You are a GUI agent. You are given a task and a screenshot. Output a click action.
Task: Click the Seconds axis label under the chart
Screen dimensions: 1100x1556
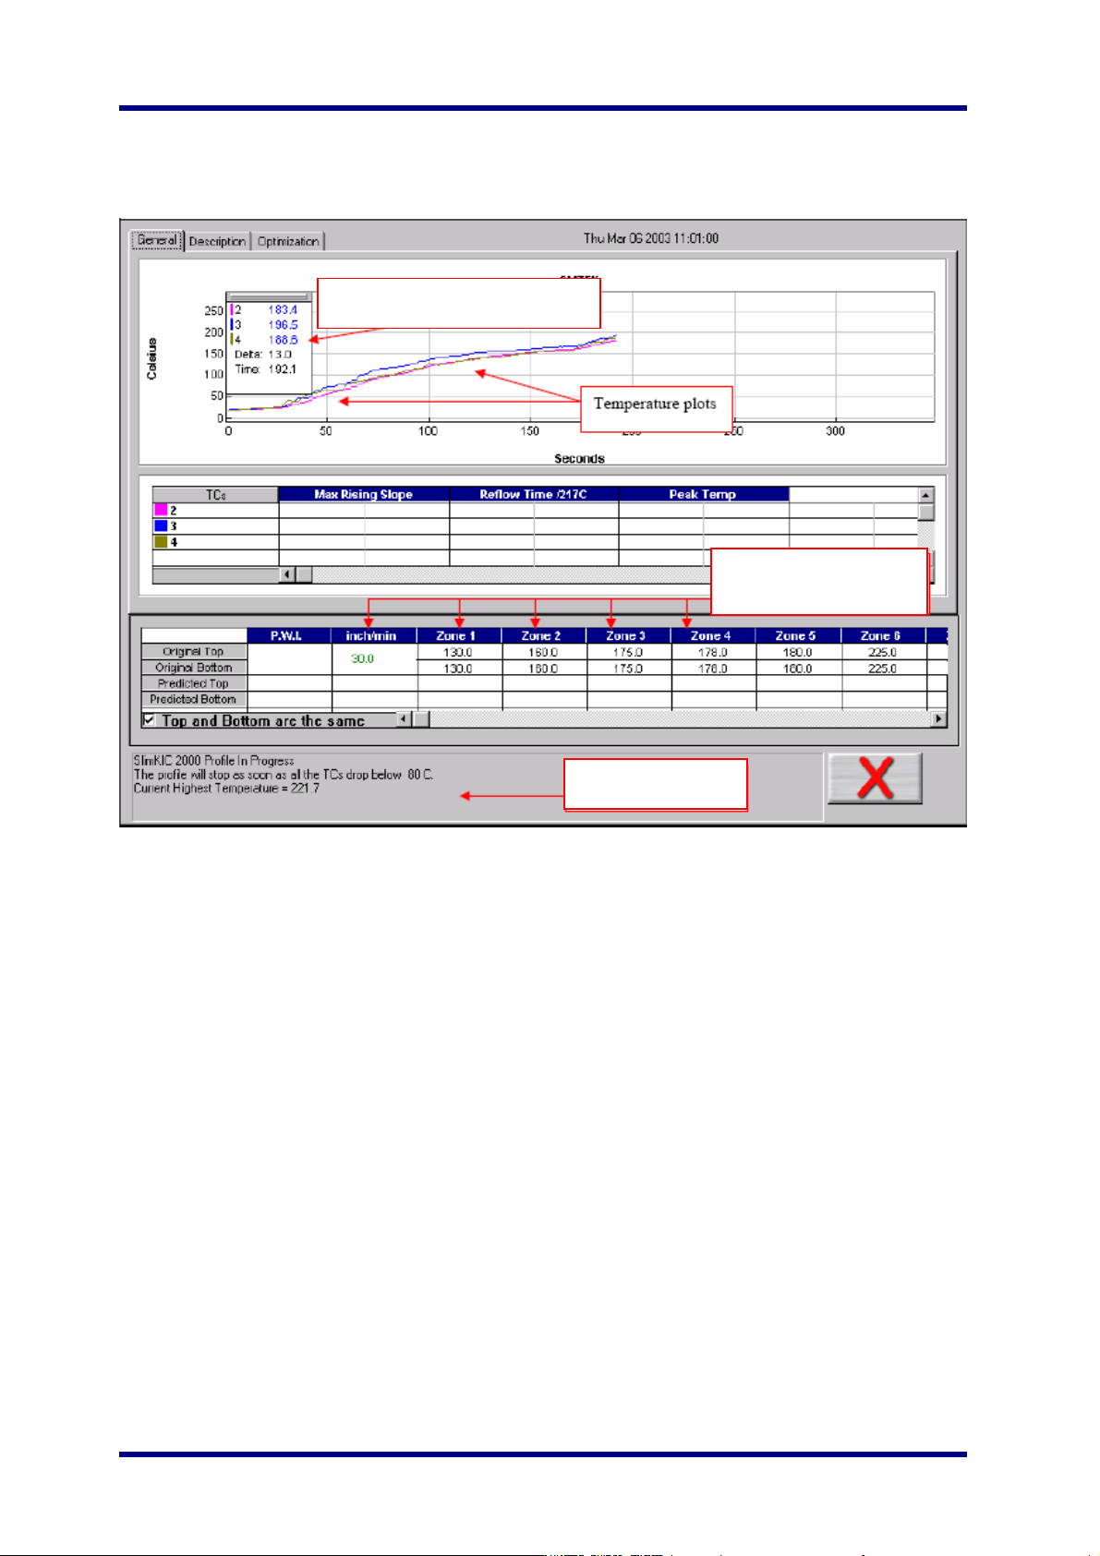pyautogui.click(x=579, y=458)
